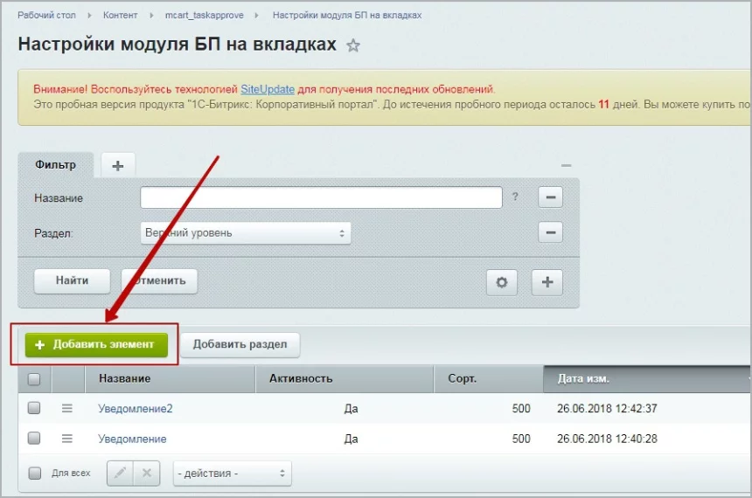
Task: Click the favorites star next to page title
Action: (353, 45)
